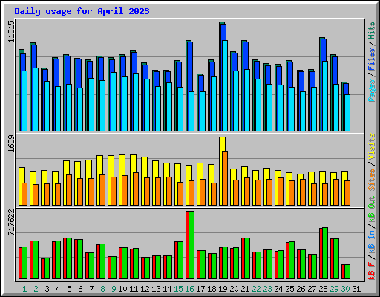The image size is (380, 297).
Task: Click day 10 on the x-axis
Action: 122,289
